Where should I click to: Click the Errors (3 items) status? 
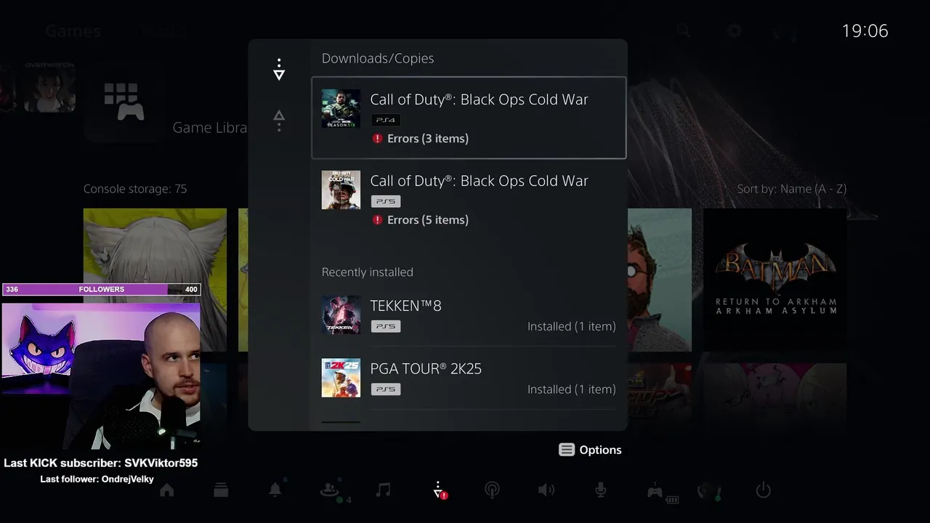[427, 138]
